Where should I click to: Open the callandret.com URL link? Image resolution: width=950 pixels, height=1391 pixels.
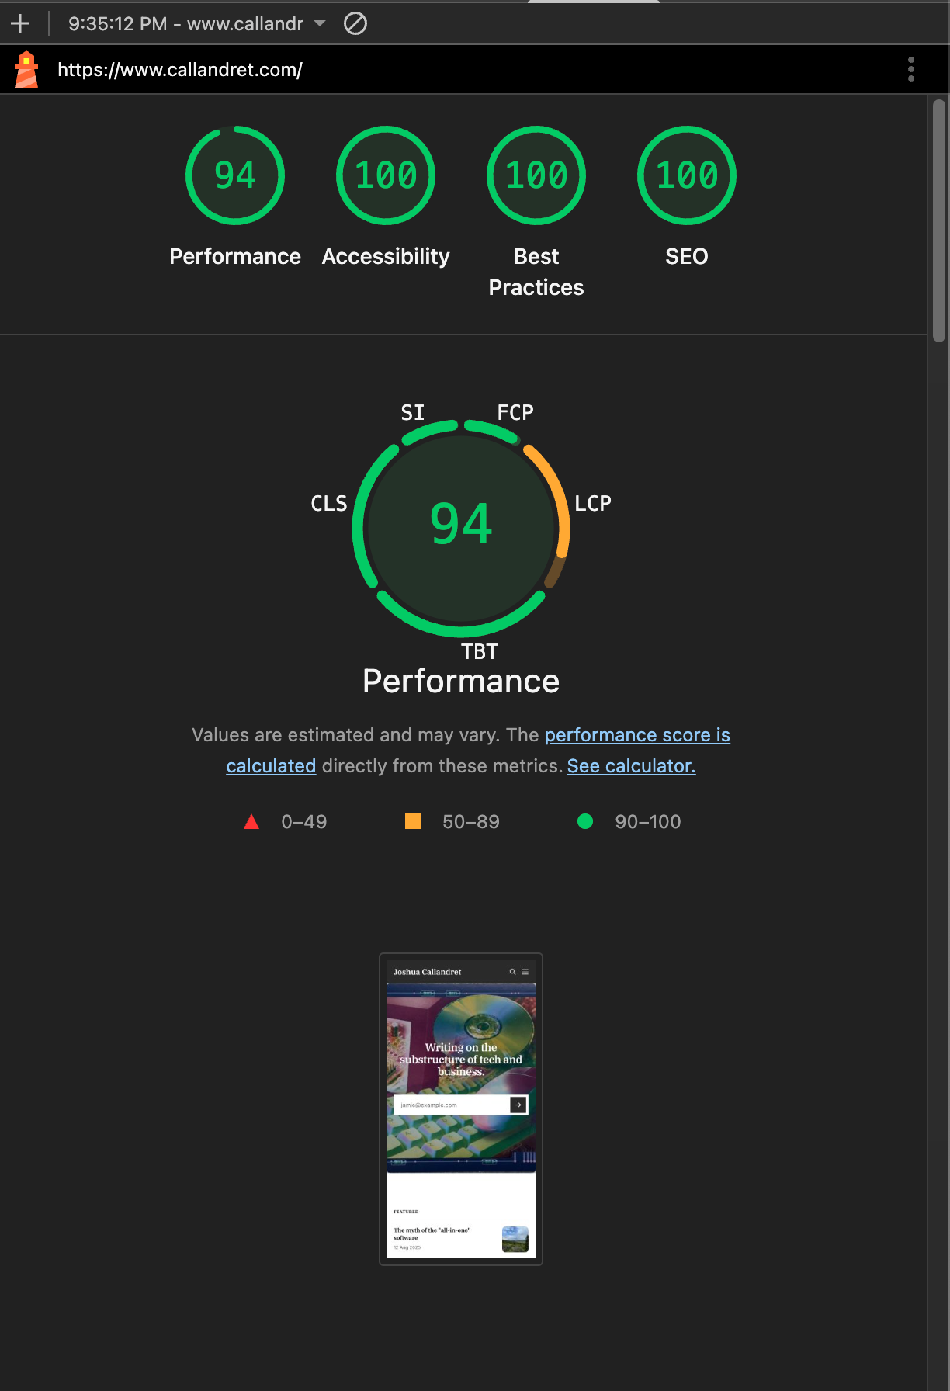click(x=180, y=70)
